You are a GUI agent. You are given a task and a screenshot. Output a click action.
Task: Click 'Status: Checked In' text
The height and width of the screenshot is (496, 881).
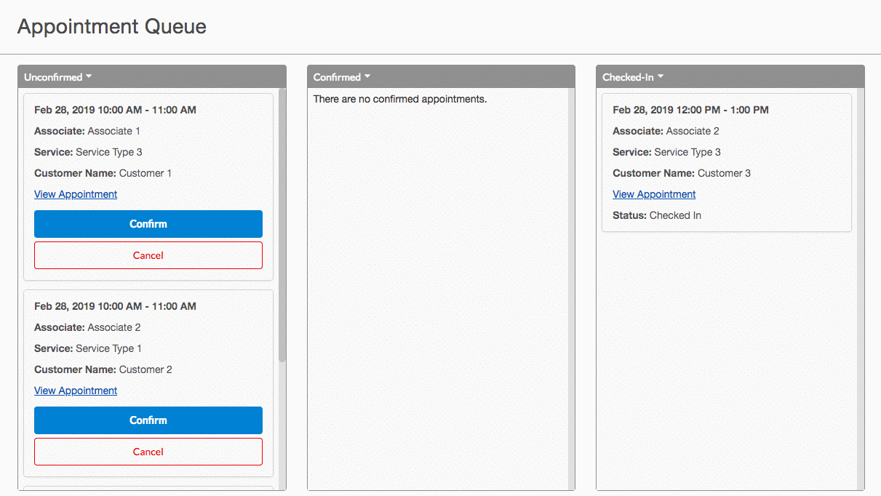point(657,215)
